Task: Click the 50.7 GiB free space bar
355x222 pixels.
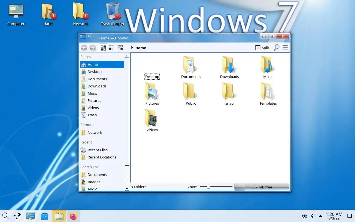Action: 262,187
